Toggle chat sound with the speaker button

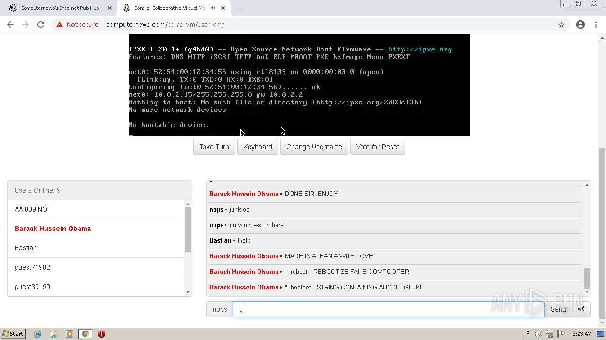click(581, 309)
